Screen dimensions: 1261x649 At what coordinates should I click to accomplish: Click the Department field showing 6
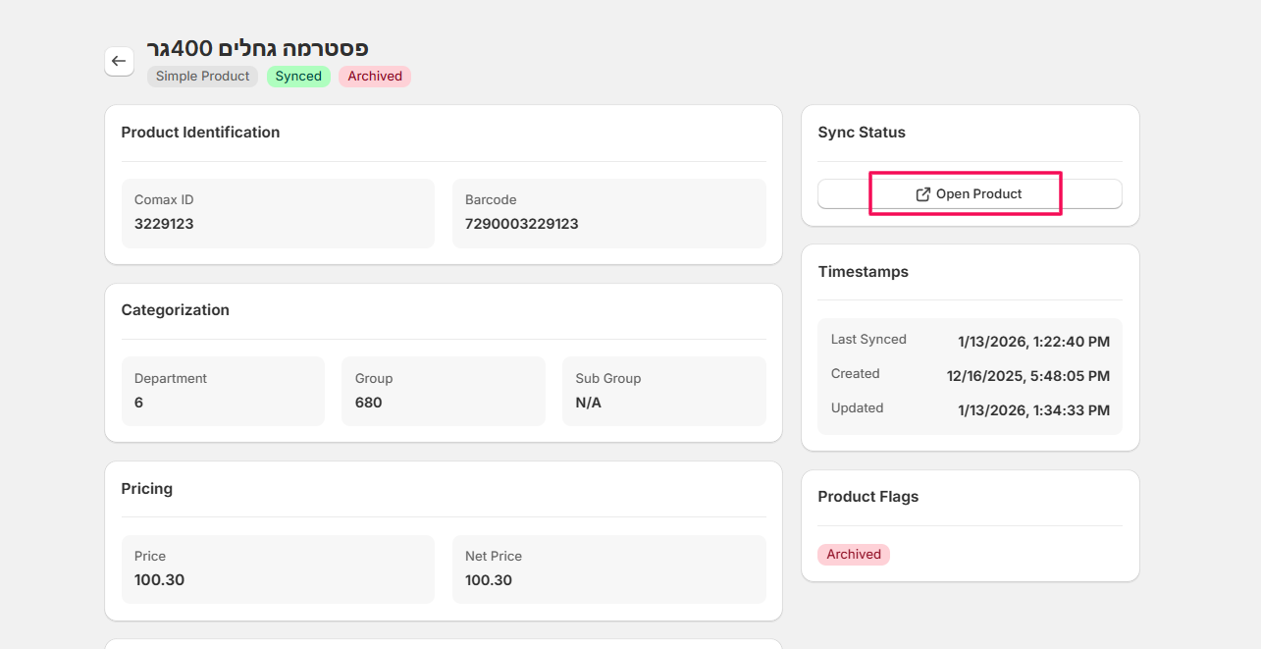223,391
